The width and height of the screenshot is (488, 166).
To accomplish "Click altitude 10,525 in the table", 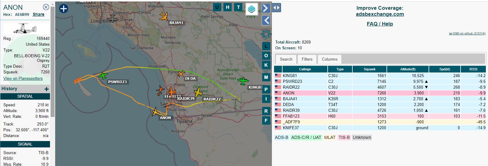I will pos(418,76).
